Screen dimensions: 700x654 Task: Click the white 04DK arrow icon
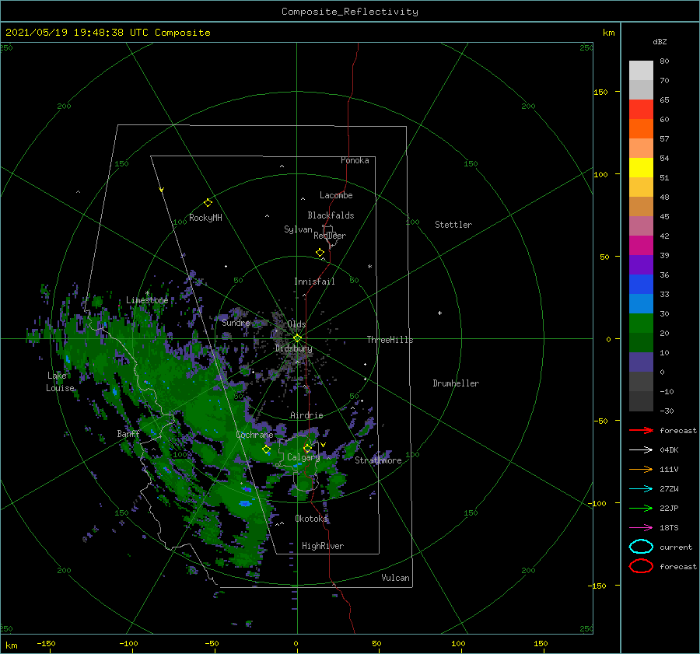click(x=641, y=449)
